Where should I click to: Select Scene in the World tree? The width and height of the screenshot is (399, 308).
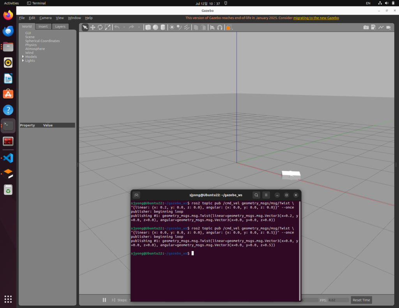click(30, 37)
